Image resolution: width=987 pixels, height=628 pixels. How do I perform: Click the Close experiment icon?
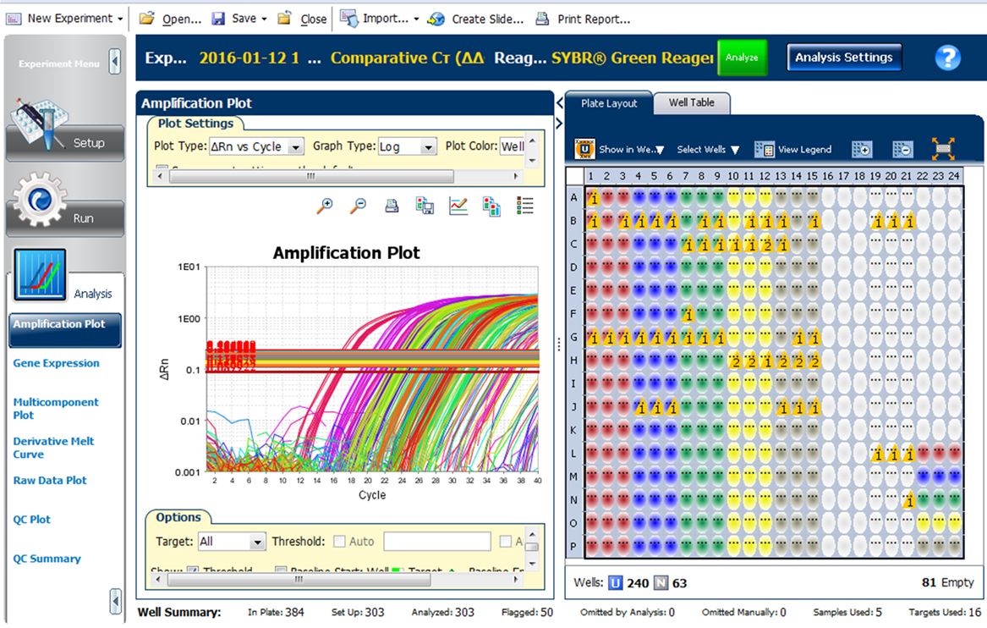pyautogui.click(x=284, y=19)
